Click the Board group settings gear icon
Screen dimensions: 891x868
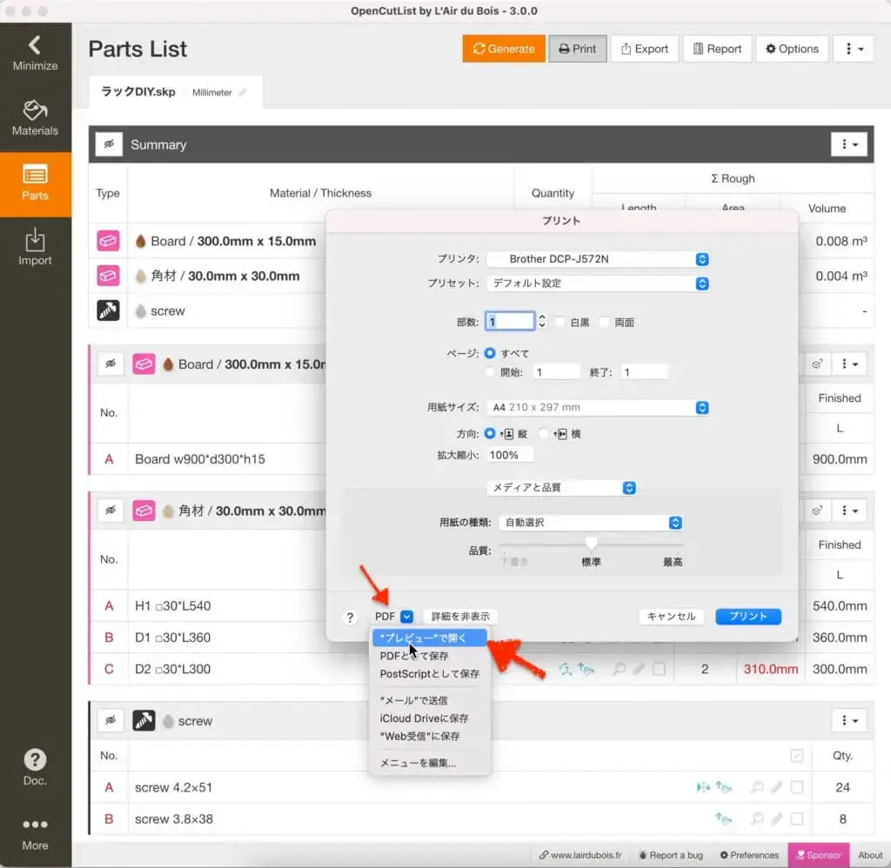coord(817,364)
